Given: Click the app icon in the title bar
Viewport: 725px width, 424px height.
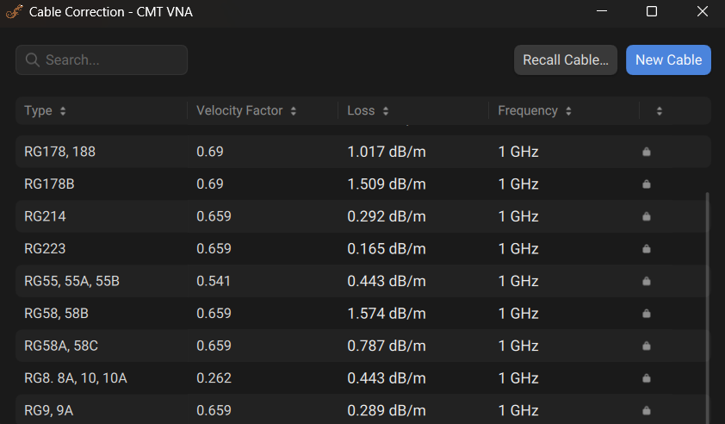Looking at the screenshot, I should [x=14, y=12].
